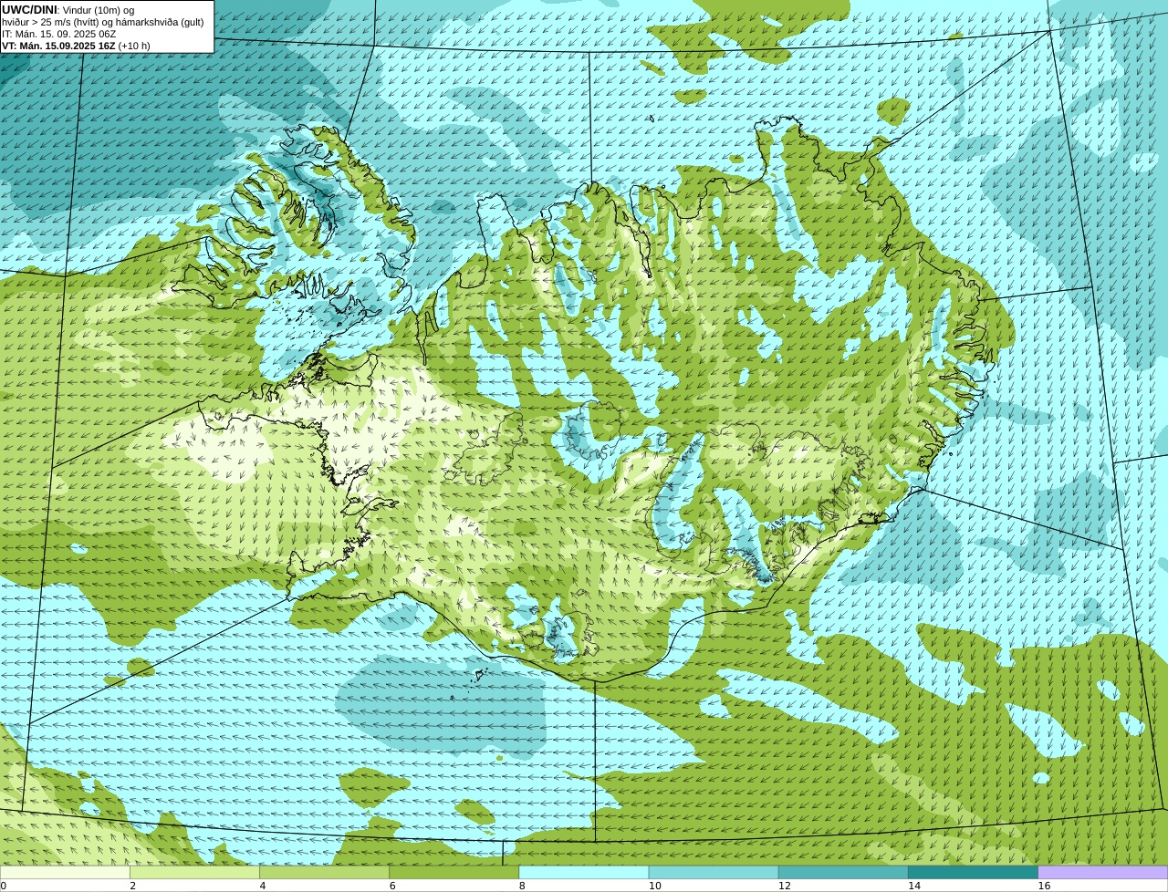Screen dimensions: 1168x892
Task: Click the legend scale label '6'
Action: click(x=392, y=886)
